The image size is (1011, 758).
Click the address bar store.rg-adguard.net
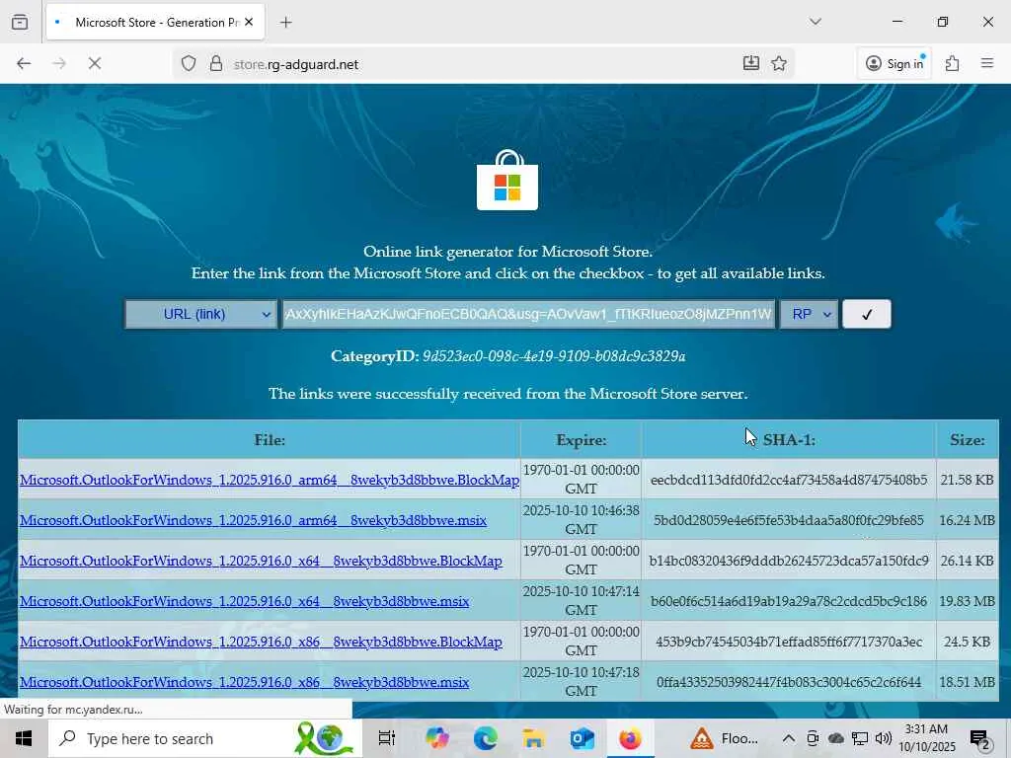484,64
